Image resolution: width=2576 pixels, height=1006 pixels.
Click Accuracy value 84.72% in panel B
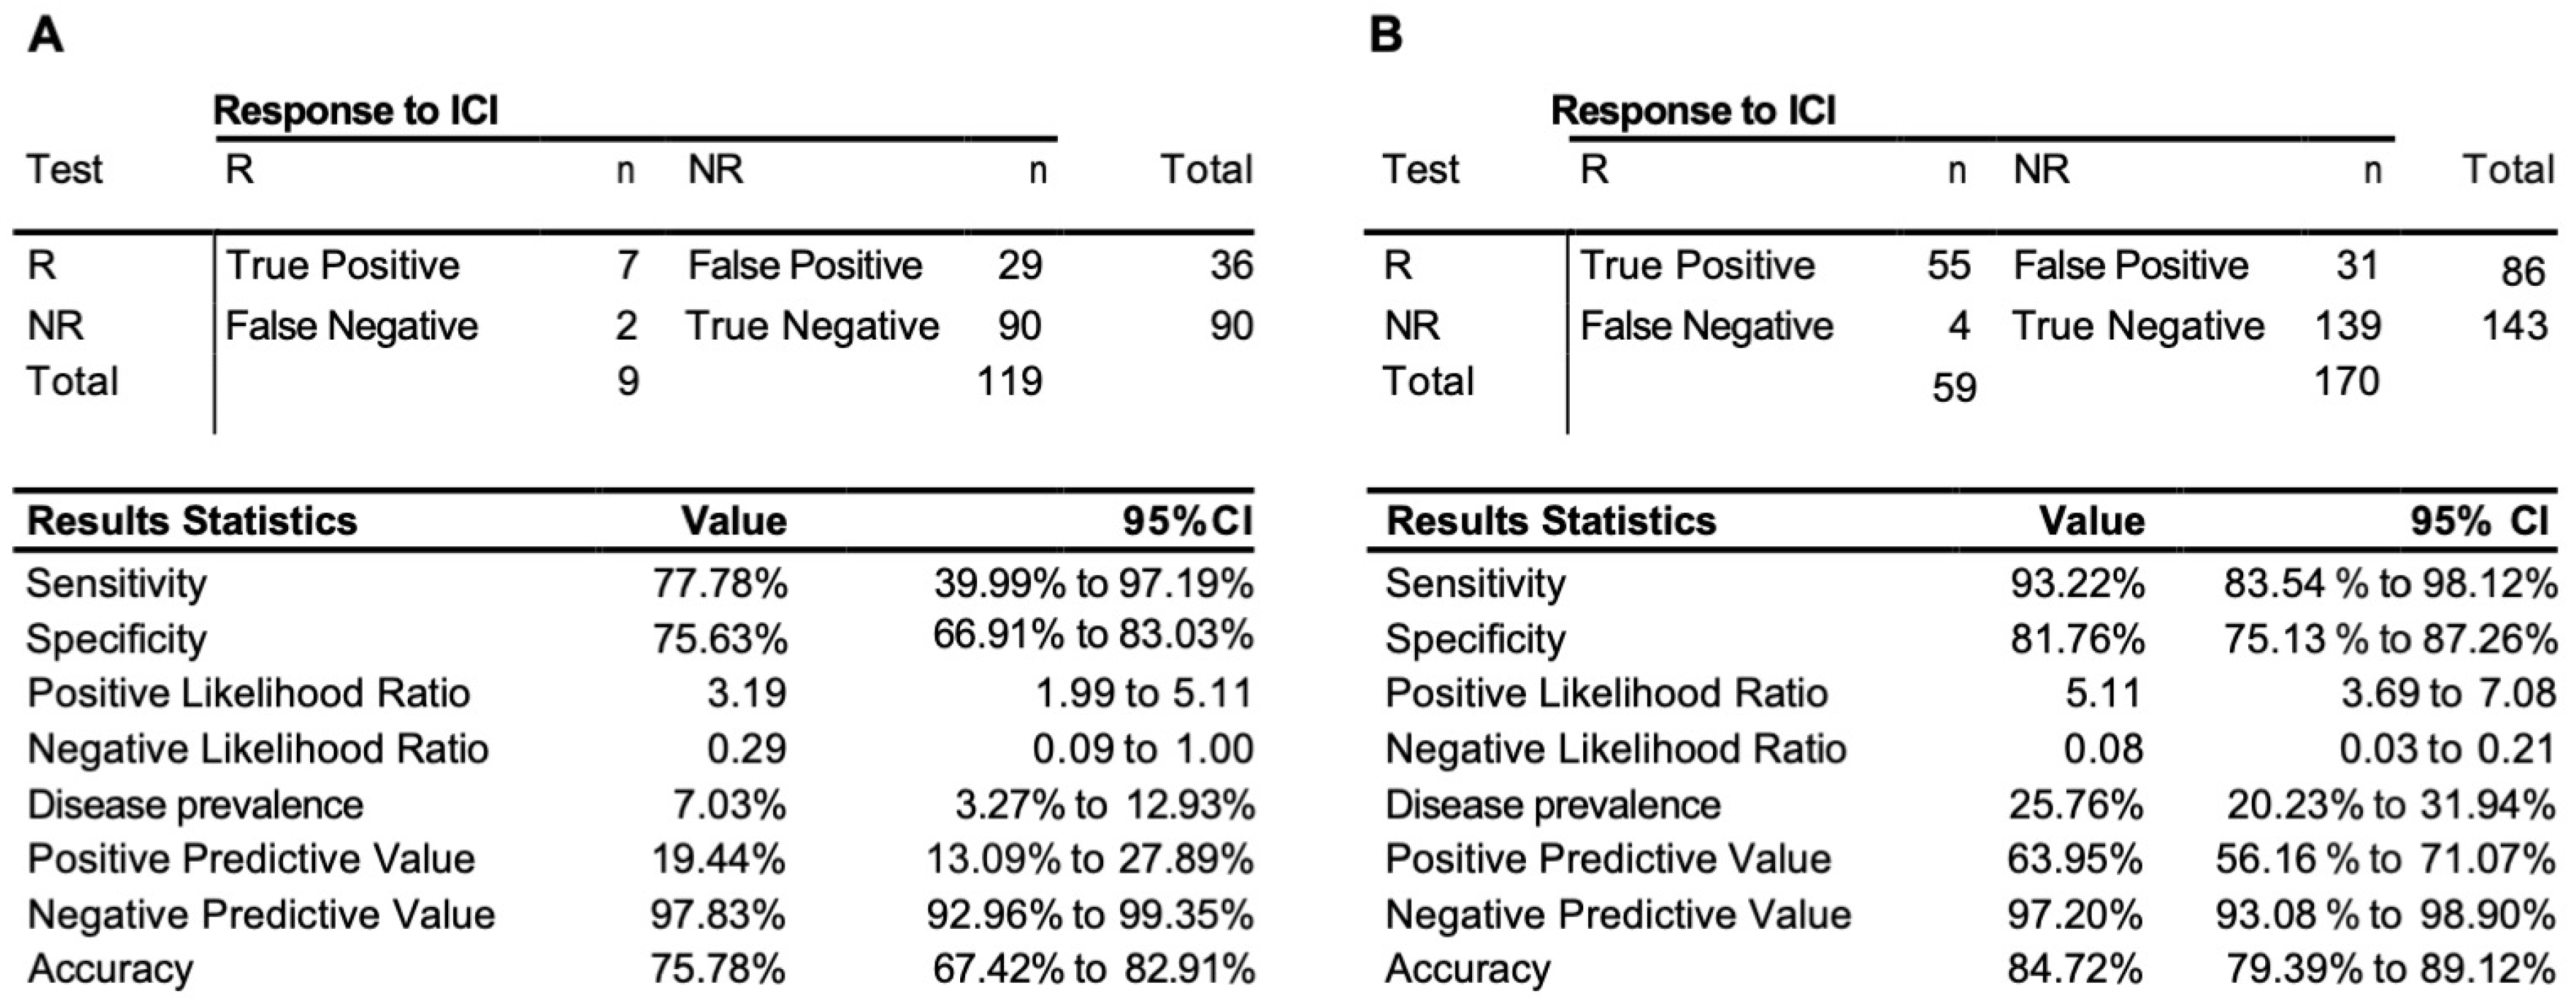coord(2075,969)
